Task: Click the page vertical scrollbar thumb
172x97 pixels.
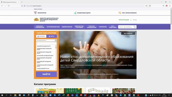Action: 171,16
